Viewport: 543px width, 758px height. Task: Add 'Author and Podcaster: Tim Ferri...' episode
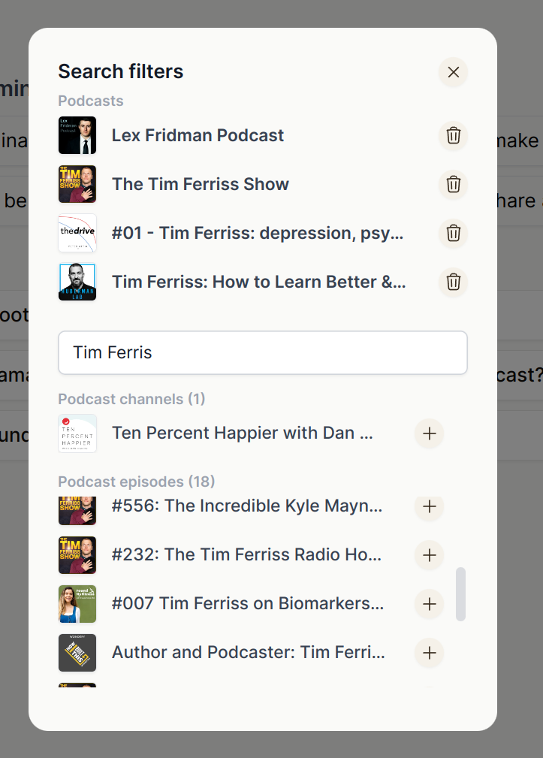coord(430,653)
